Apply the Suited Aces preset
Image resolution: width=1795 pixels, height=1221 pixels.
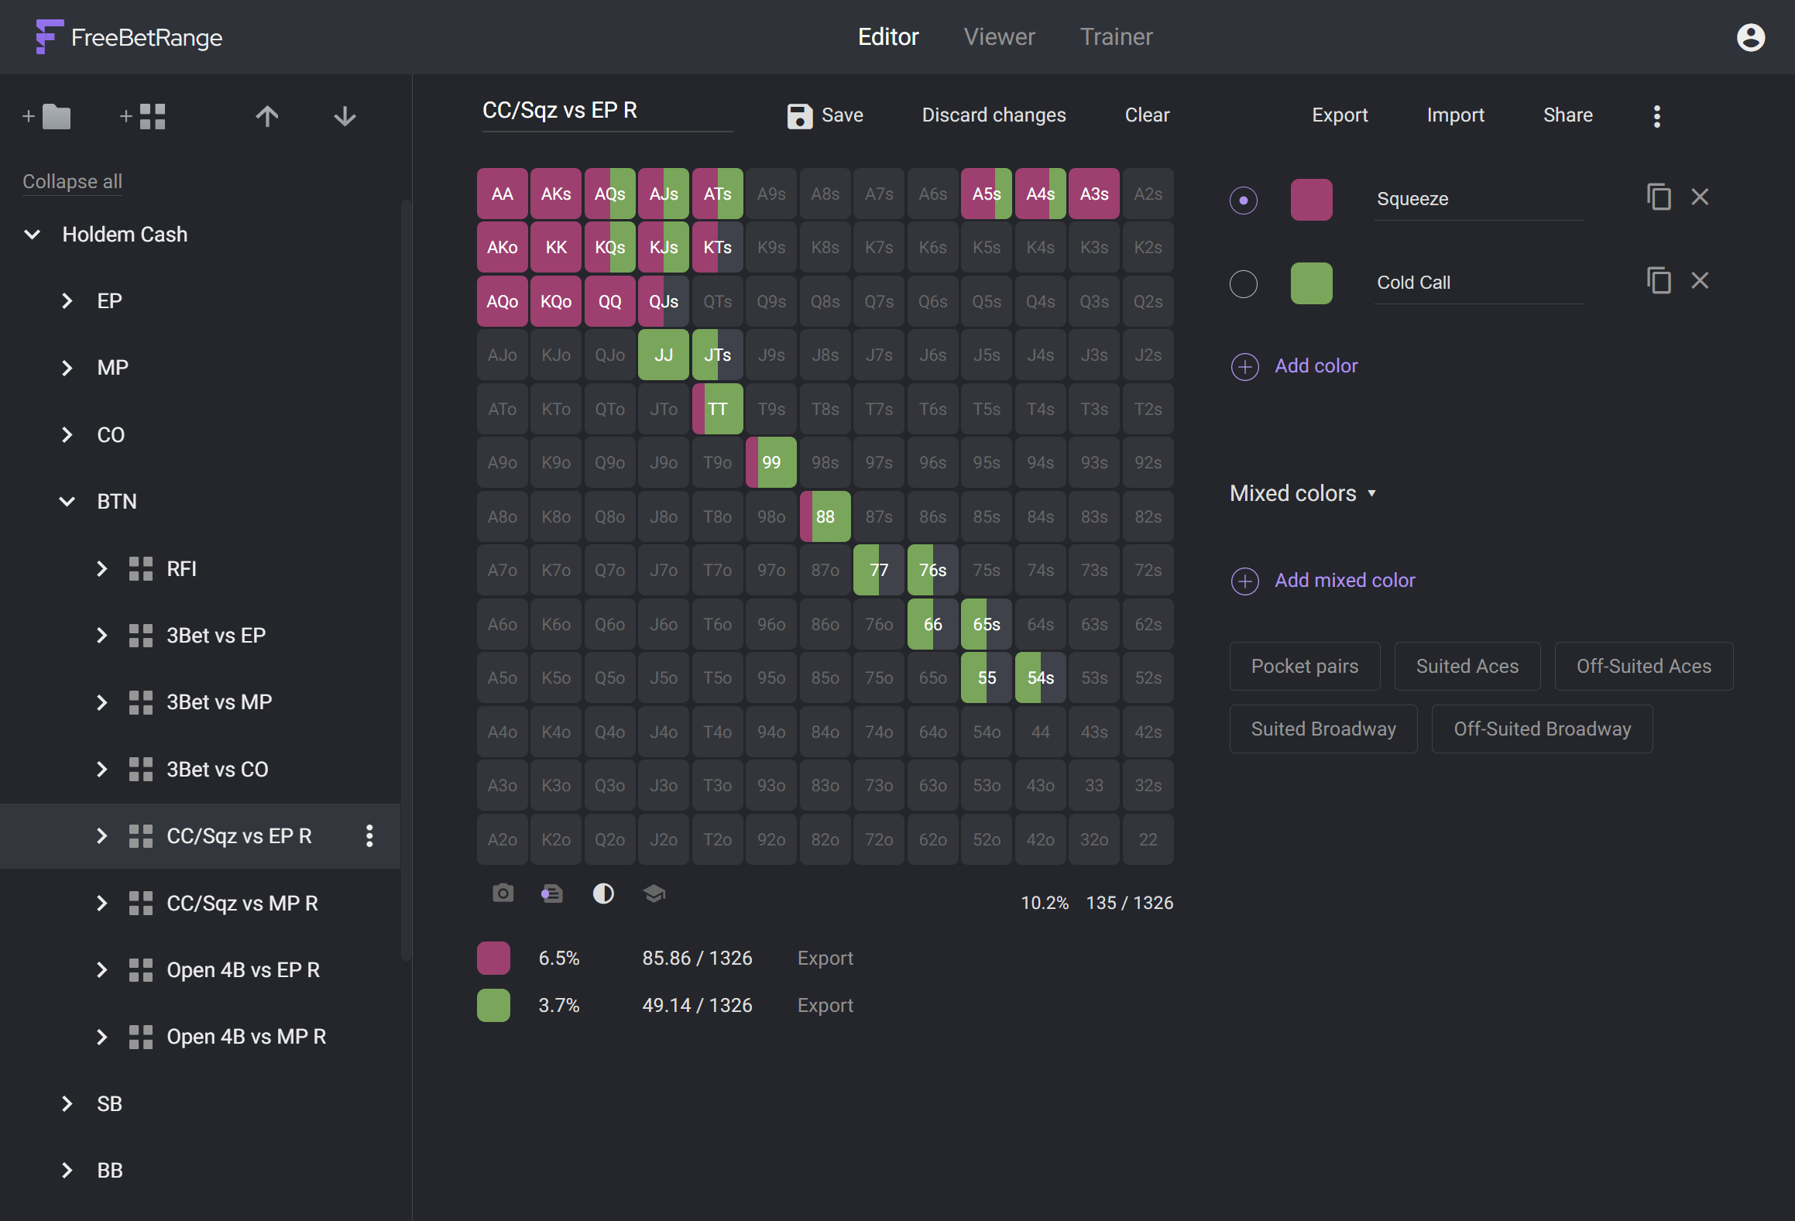[x=1467, y=666]
